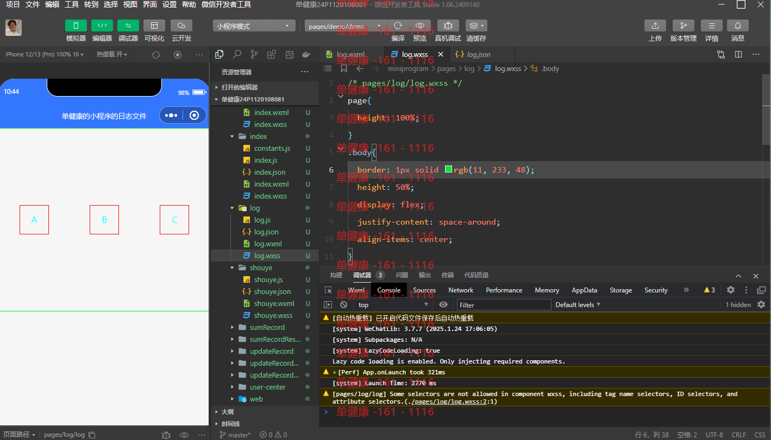Viewport: 771px width, 440px height.
Task: Open the explorer files icon
Action: click(220, 54)
